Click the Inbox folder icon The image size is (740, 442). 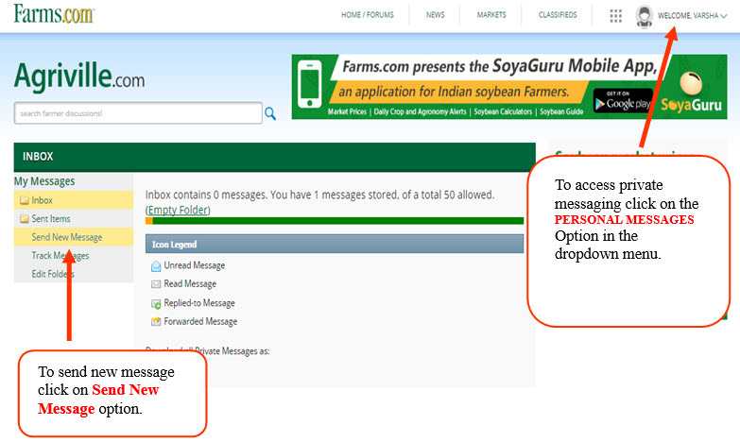[25, 200]
